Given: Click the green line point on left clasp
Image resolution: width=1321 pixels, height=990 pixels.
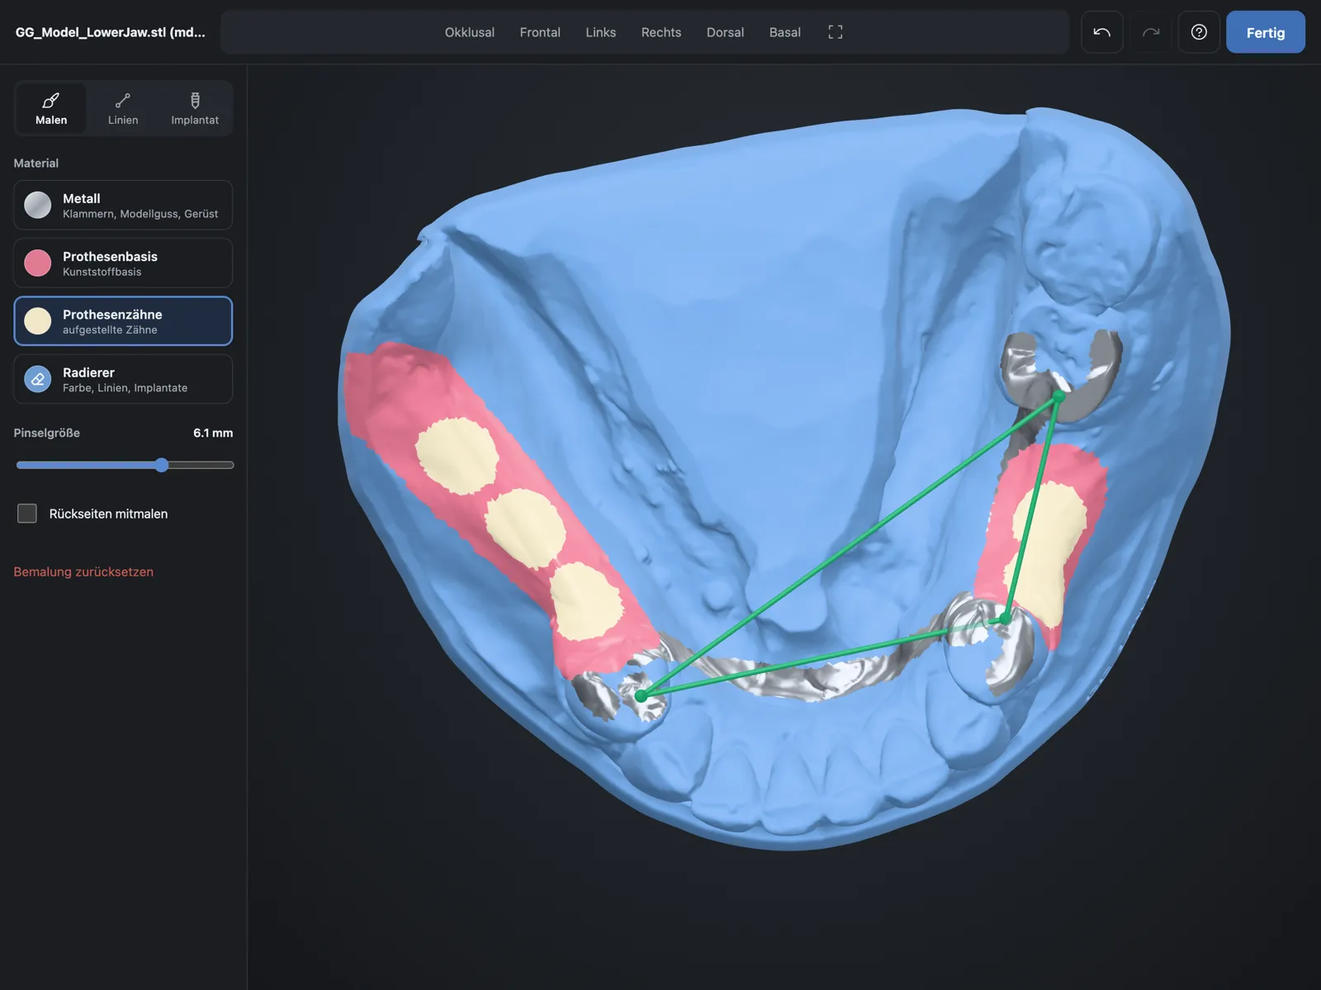Looking at the screenshot, I should click(x=642, y=696).
